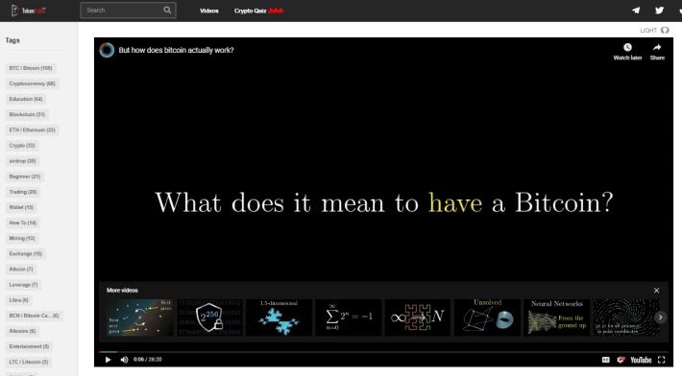Seek using the video progress bar
This screenshot has width=682, height=376.
(383, 352)
